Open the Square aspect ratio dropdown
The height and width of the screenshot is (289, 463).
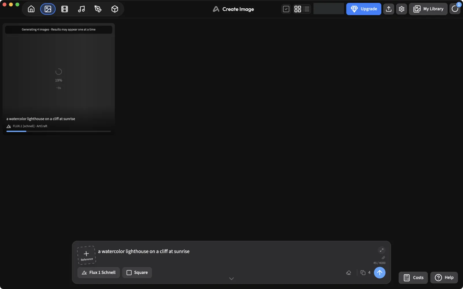point(137,273)
